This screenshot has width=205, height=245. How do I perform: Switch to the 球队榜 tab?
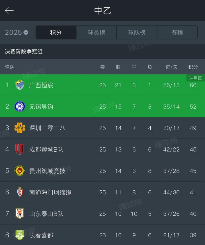point(137,32)
